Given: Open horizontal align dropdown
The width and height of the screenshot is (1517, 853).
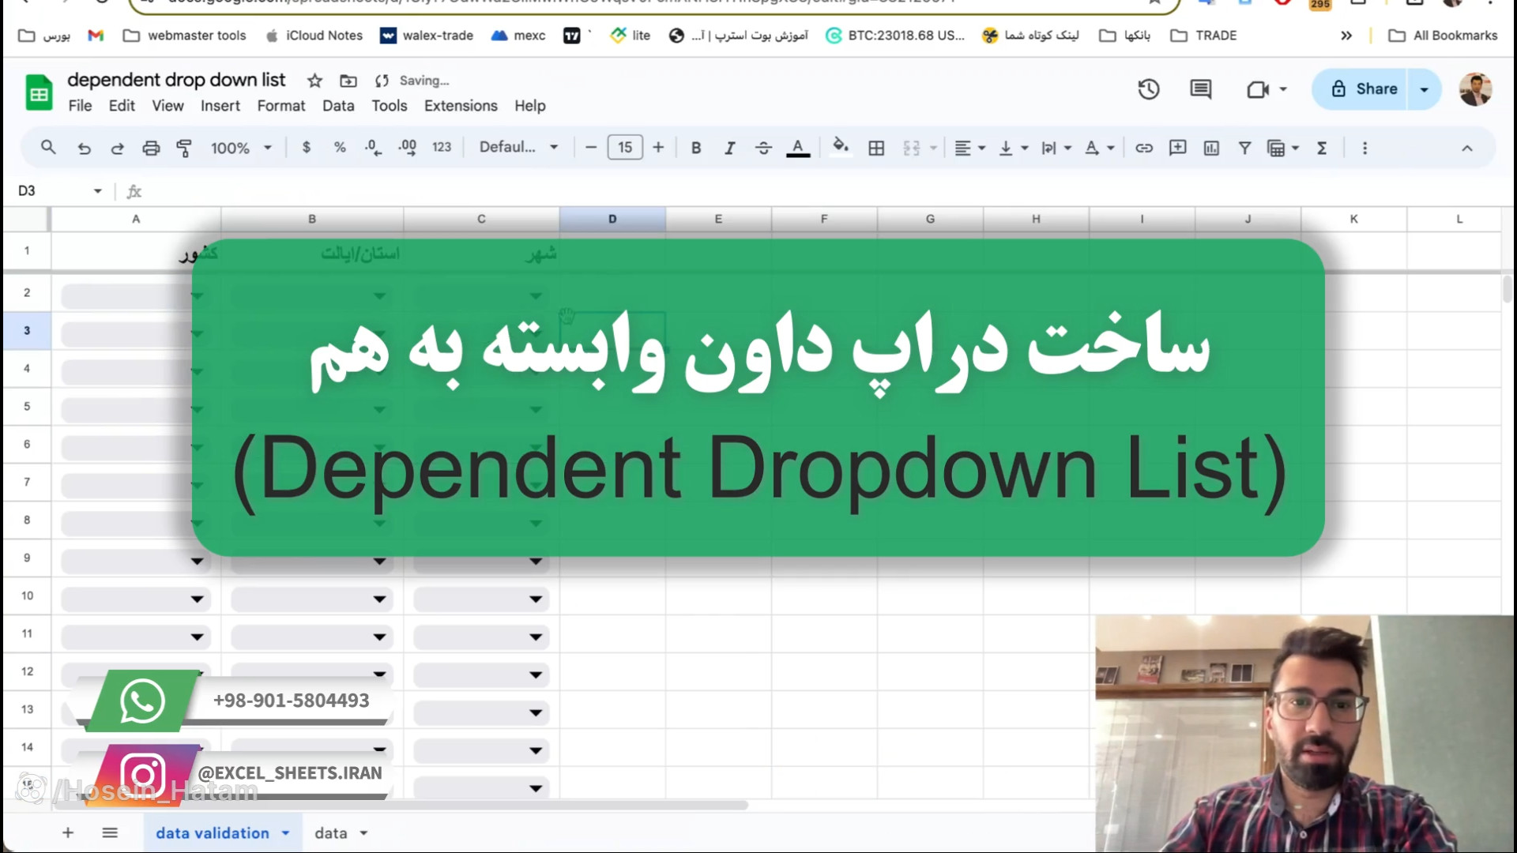Looking at the screenshot, I should [x=969, y=148].
